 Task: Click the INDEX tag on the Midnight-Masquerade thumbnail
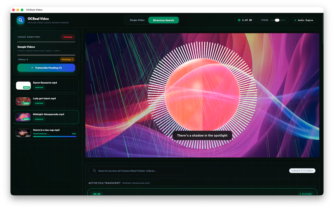pos(26,119)
